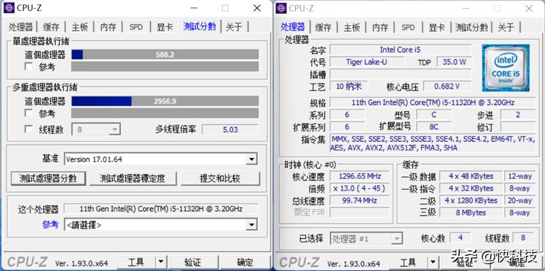The image size is (545, 271).
Task: Minimize the right CPU-Z window
Action: click(465, 8)
